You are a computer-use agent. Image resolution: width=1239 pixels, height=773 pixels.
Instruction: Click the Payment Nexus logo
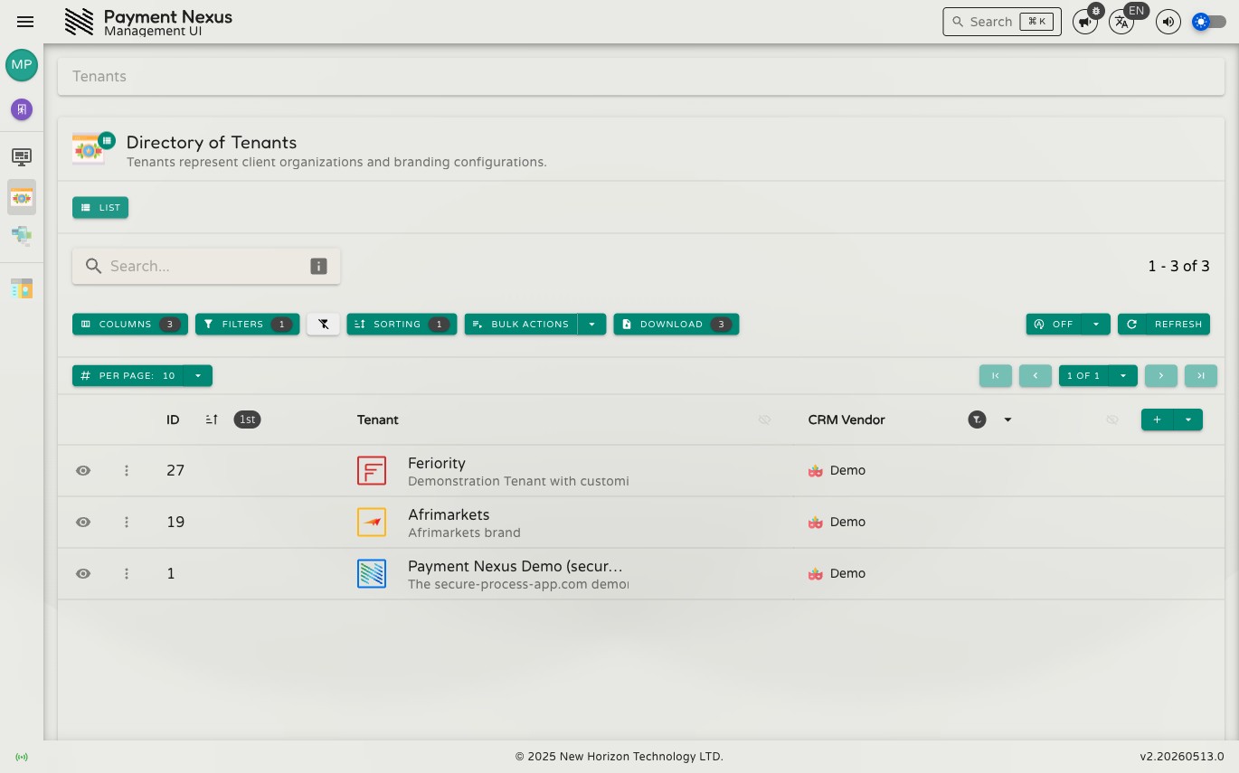click(80, 22)
